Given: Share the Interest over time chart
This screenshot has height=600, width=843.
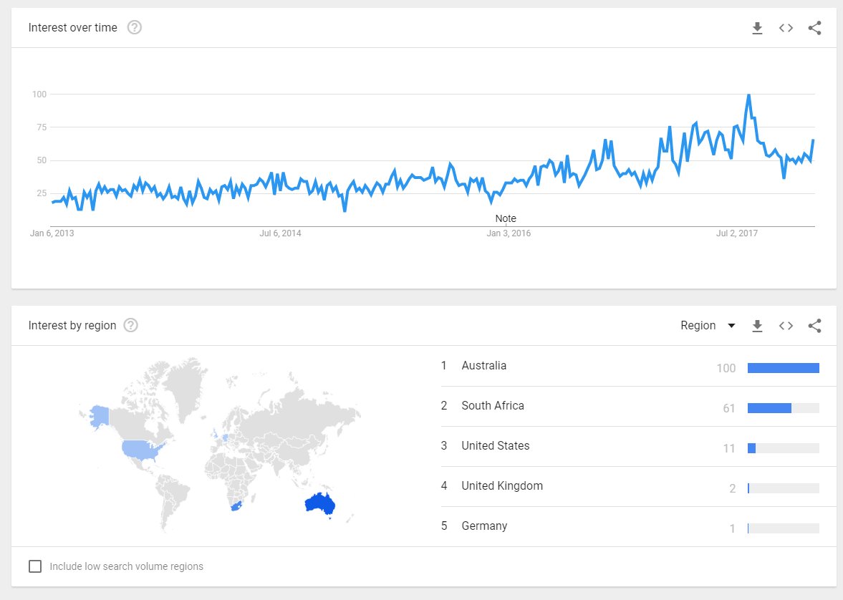Looking at the screenshot, I should click(x=814, y=28).
